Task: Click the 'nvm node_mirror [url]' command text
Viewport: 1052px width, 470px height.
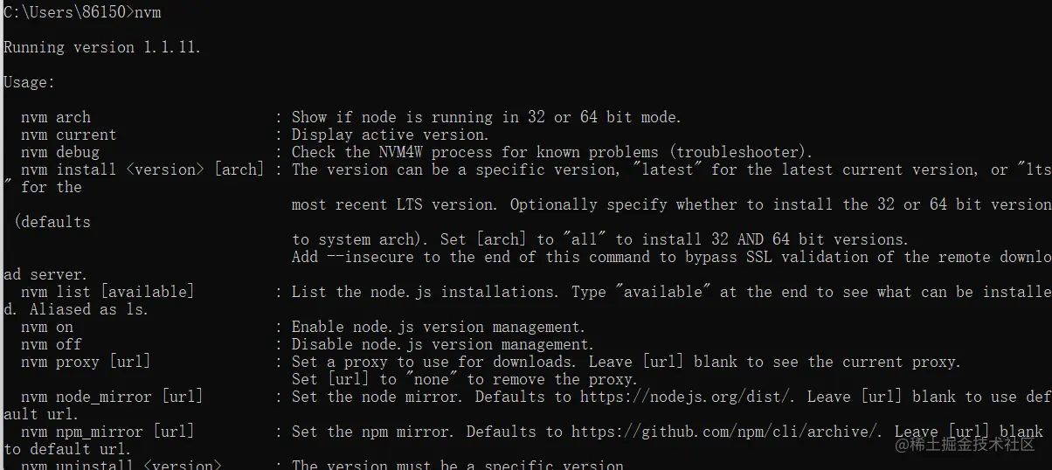Action: [x=112, y=397]
